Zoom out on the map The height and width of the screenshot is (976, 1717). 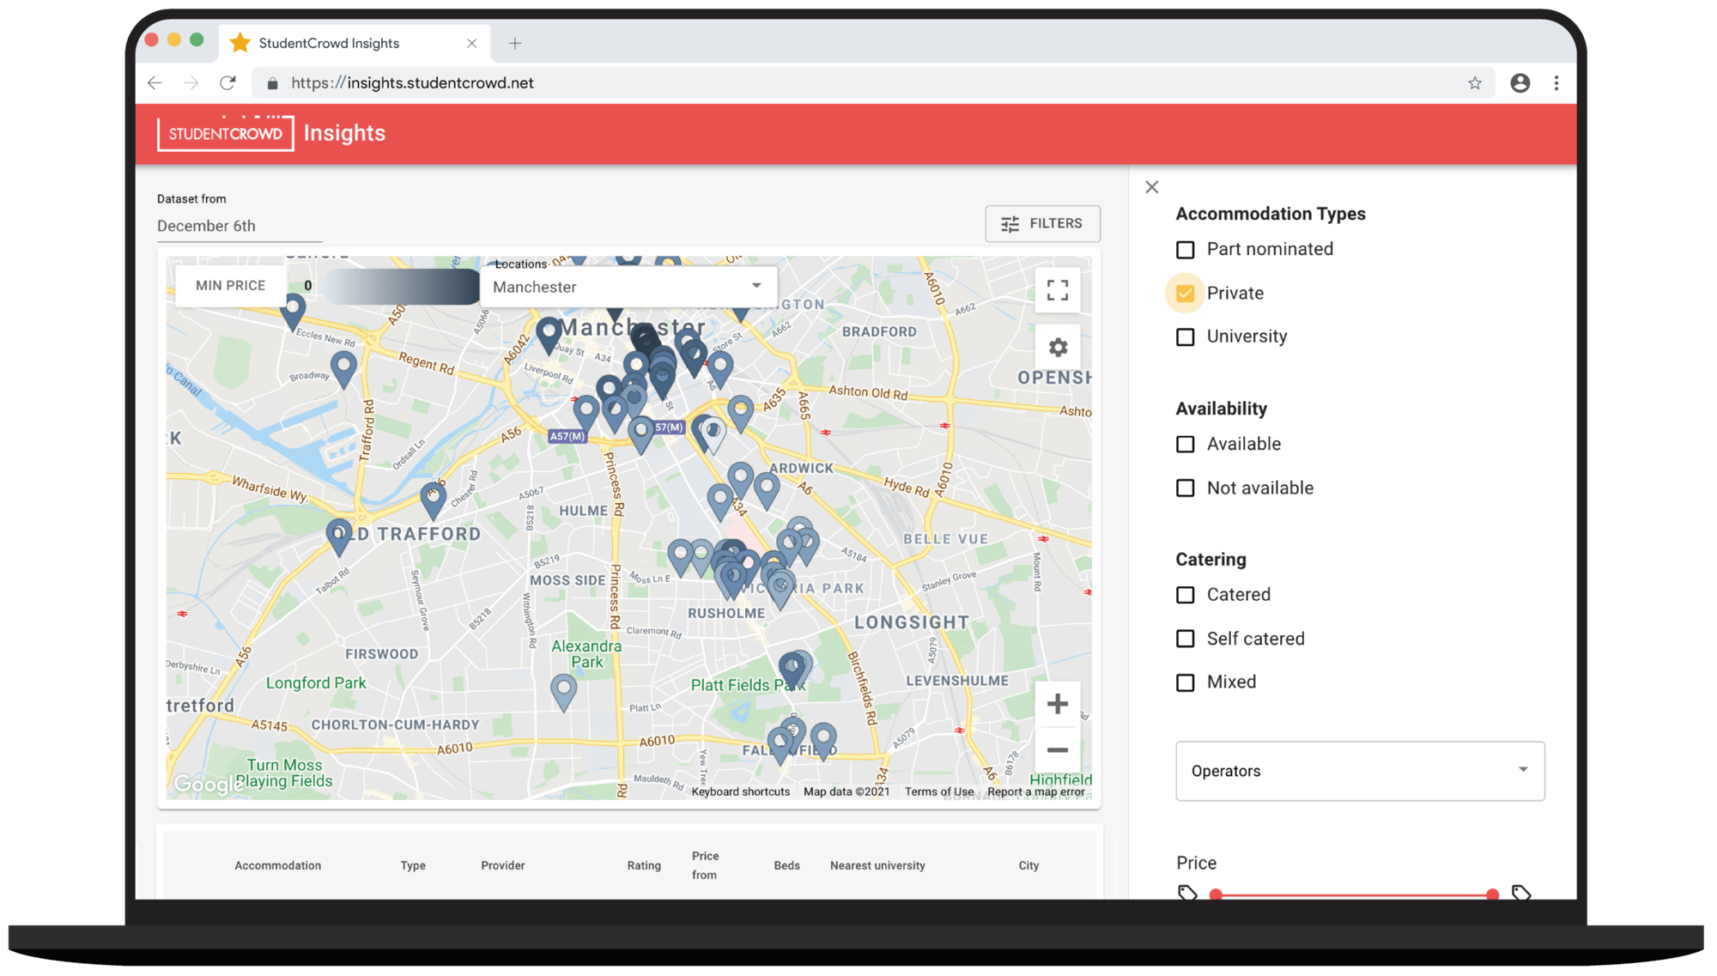coord(1058,750)
